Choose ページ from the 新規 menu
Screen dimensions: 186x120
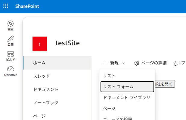[127, 109]
